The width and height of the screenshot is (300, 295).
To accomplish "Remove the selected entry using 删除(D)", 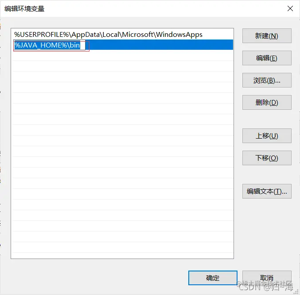I will click(267, 103).
